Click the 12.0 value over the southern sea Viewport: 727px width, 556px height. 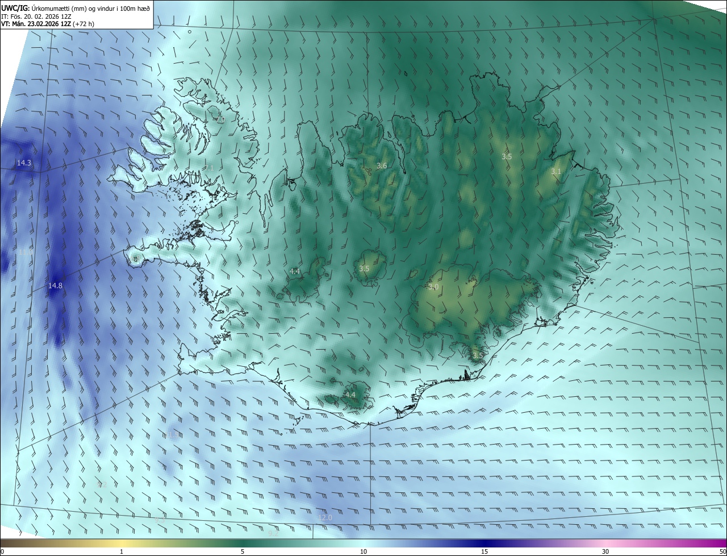point(325,518)
